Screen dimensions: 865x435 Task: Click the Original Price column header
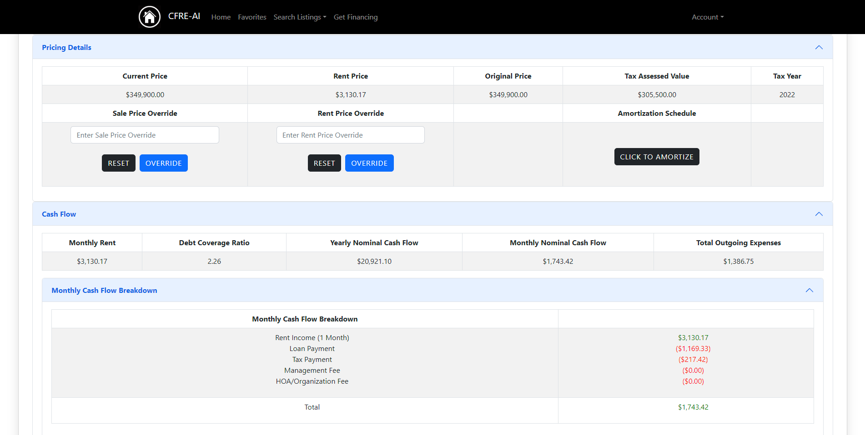[508, 76]
